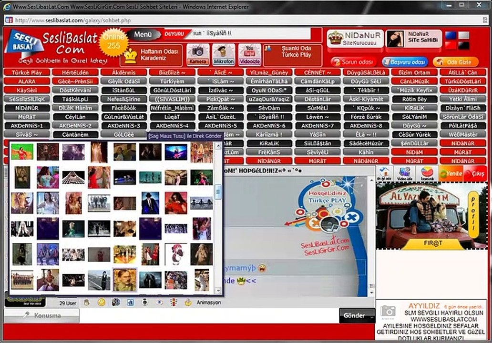The height and width of the screenshot is (343, 492).
Task: Open the Animasyon panel label
Action: click(209, 303)
